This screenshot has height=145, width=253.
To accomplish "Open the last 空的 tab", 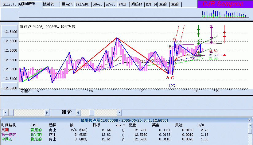I will click(x=175, y=5).
